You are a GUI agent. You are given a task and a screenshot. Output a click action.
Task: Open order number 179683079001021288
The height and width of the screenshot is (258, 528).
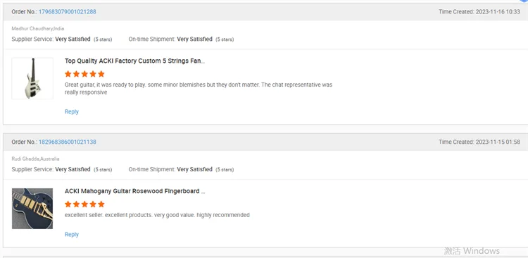(x=68, y=12)
